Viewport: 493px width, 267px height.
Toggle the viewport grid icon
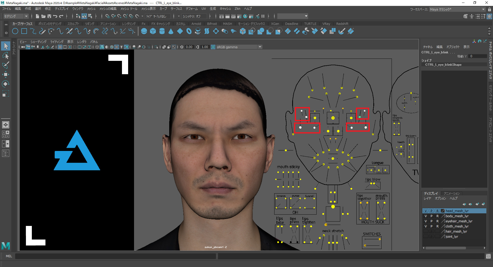[x=60, y=47]
